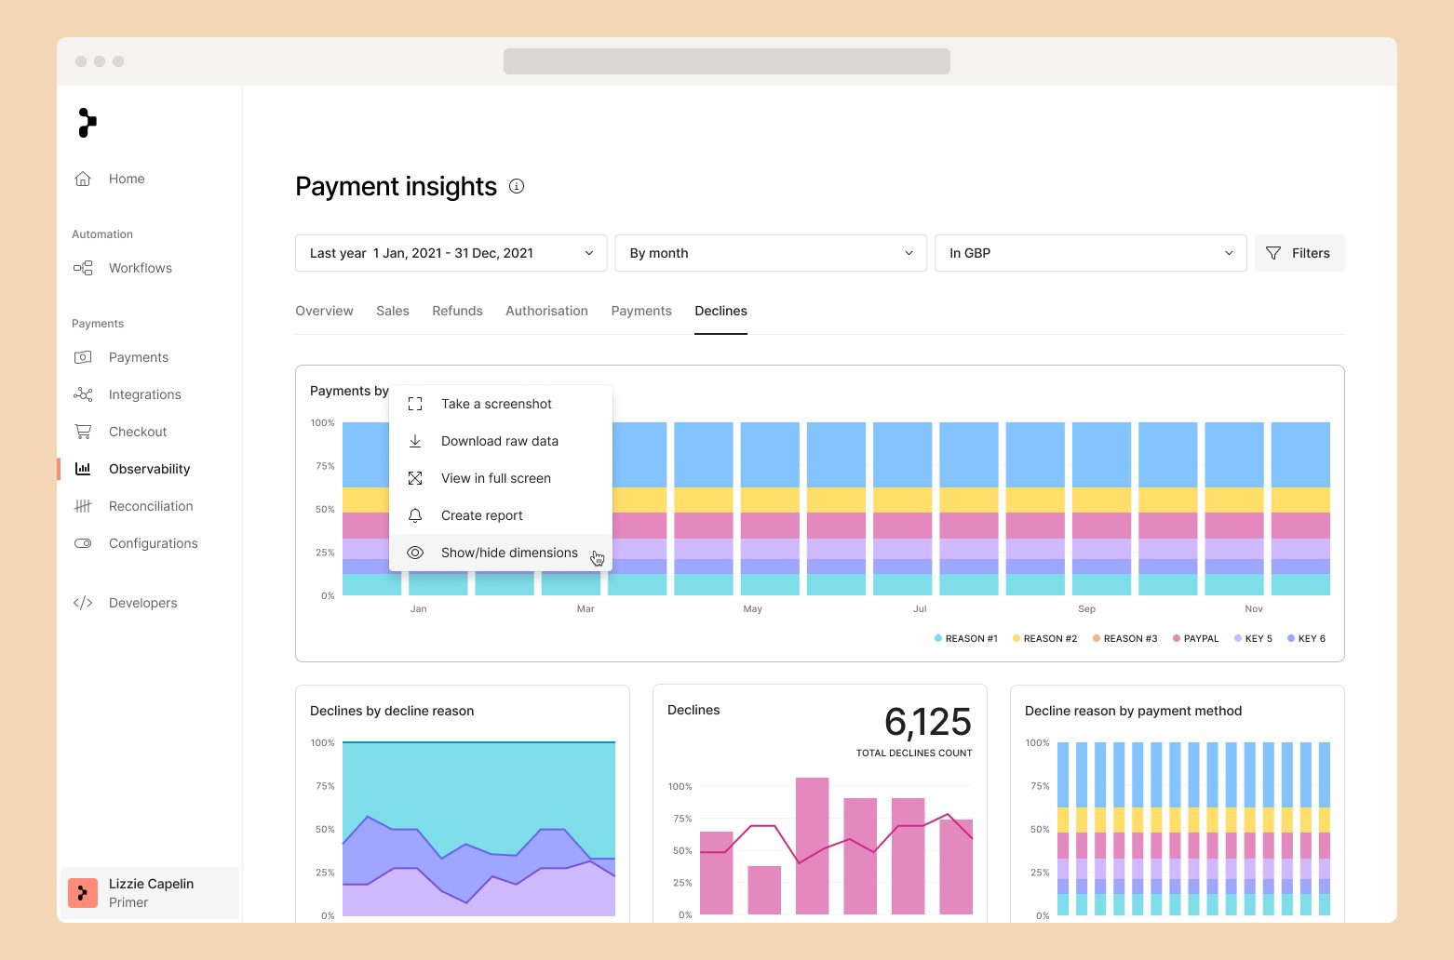
Task: Open the In GBP currency dropdown
Action: [x=1090, y=253]
